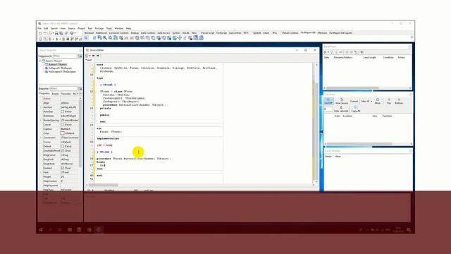Click the jump forward arrow in Source Editor
451x254 pixels.
(98, 56)
